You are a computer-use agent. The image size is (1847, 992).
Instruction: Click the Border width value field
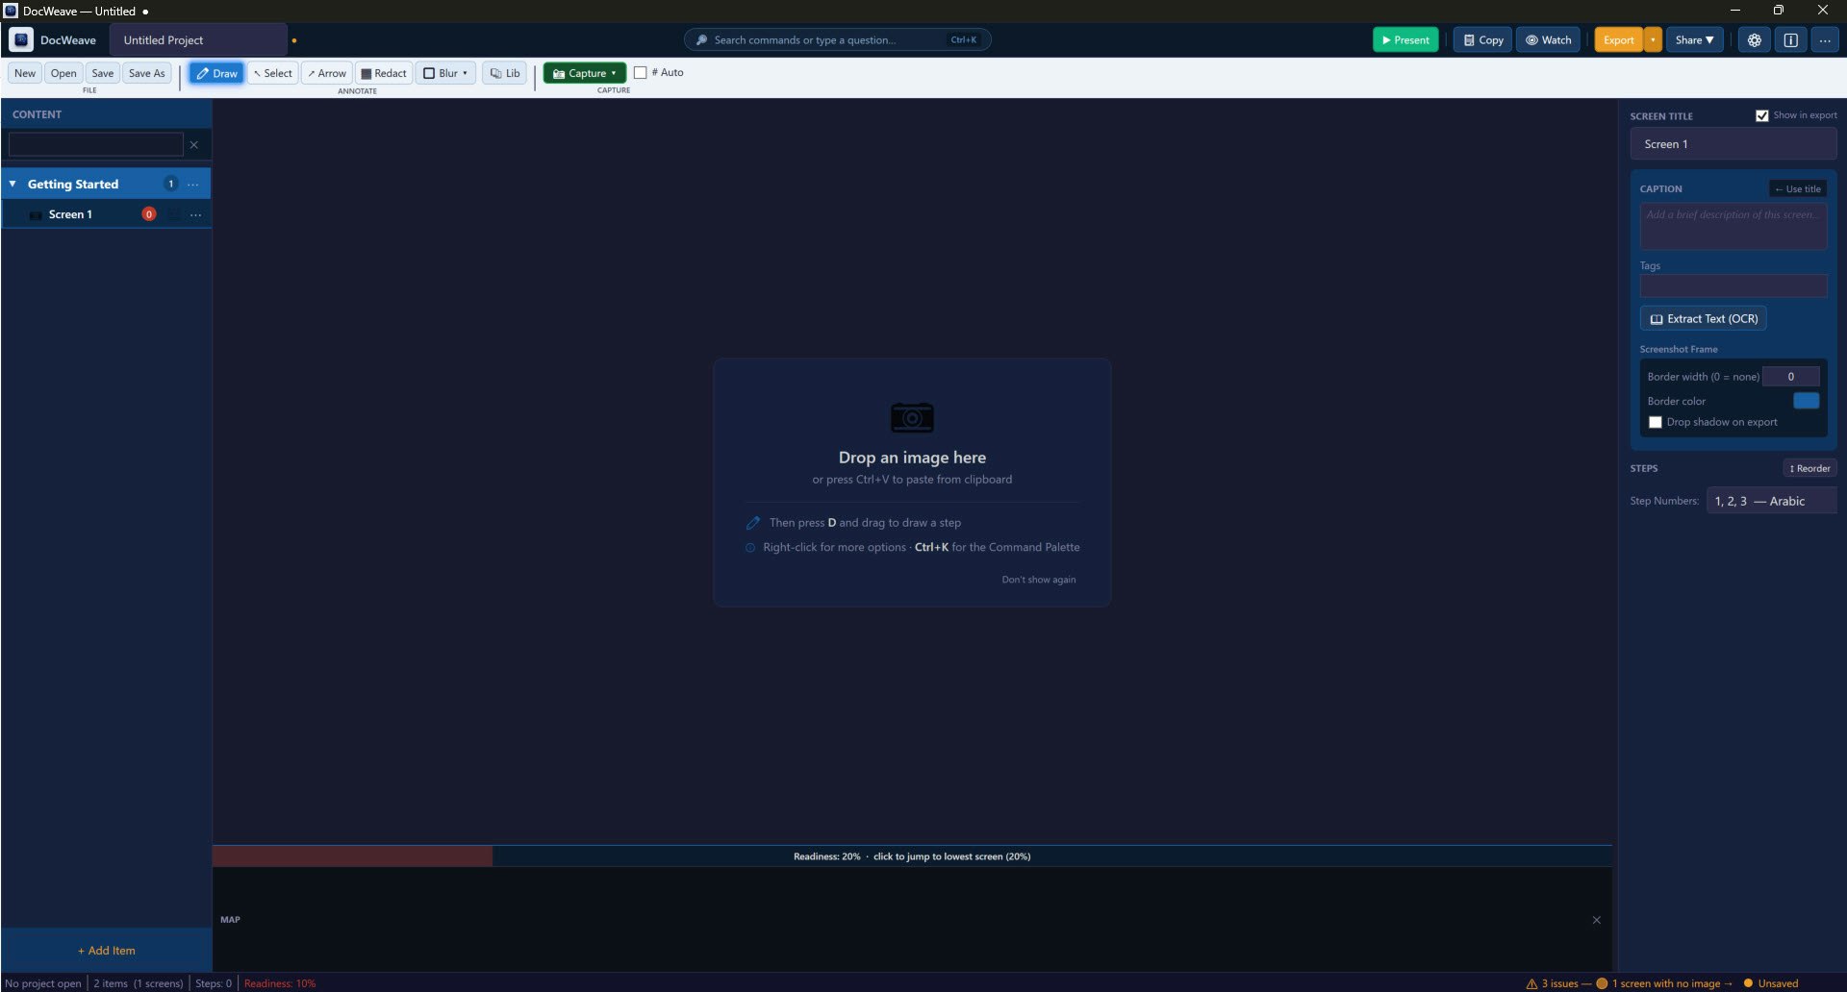tap(1790, 377)
